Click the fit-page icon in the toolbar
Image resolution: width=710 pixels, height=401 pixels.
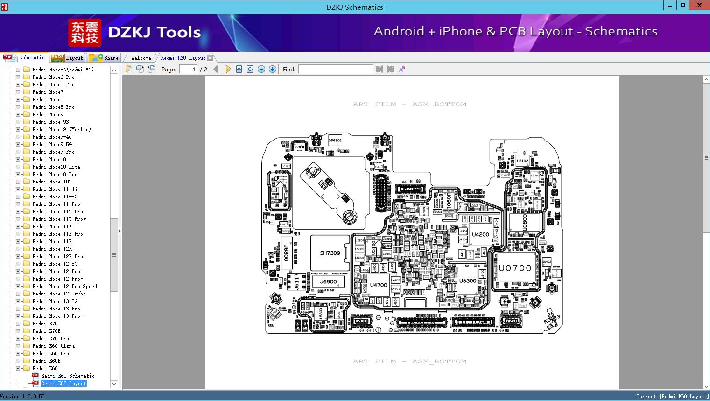click(x=250, y=69)
